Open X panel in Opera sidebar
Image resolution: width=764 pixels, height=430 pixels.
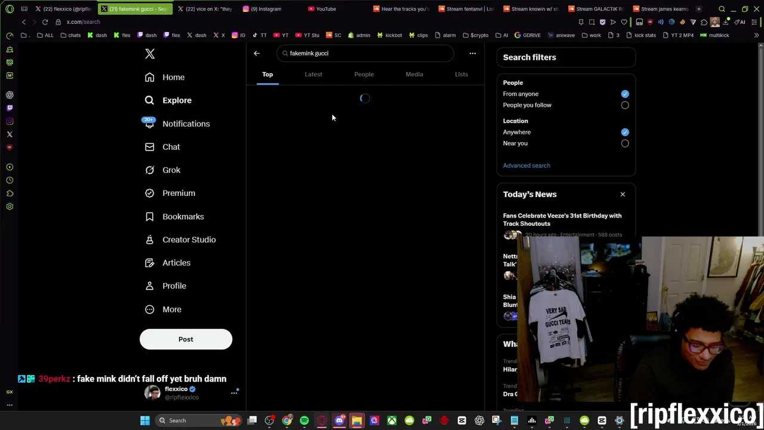click(10, 134)
